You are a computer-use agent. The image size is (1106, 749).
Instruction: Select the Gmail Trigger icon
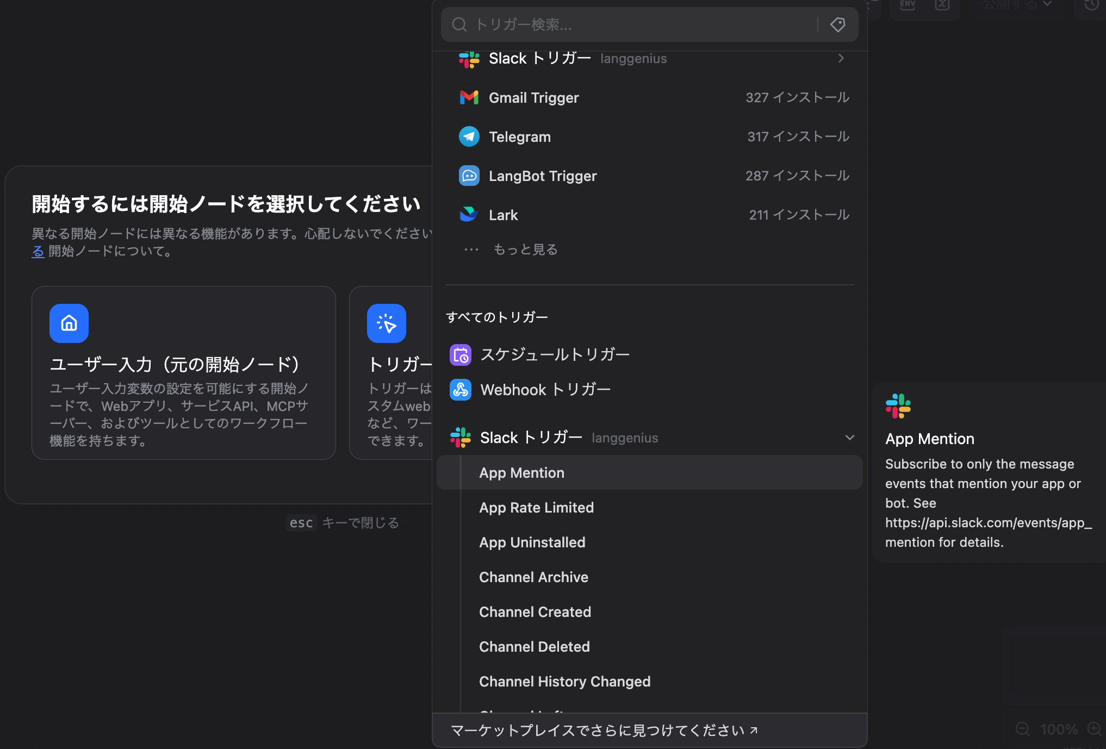(x=468, y=97)
